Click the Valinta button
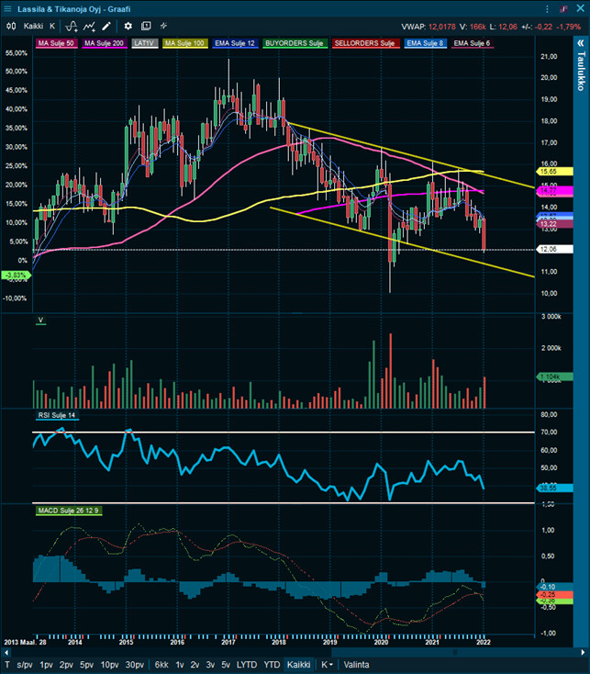The height and width of the screenshot is (674, 590). click(x=357, y=664)
